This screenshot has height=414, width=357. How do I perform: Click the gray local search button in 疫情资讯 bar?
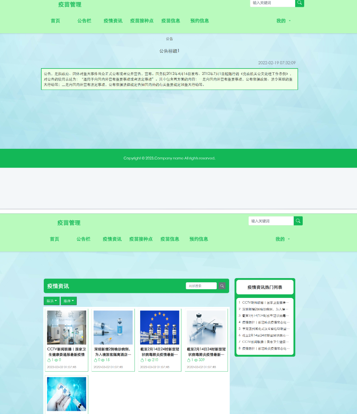[x=222, y=286]
